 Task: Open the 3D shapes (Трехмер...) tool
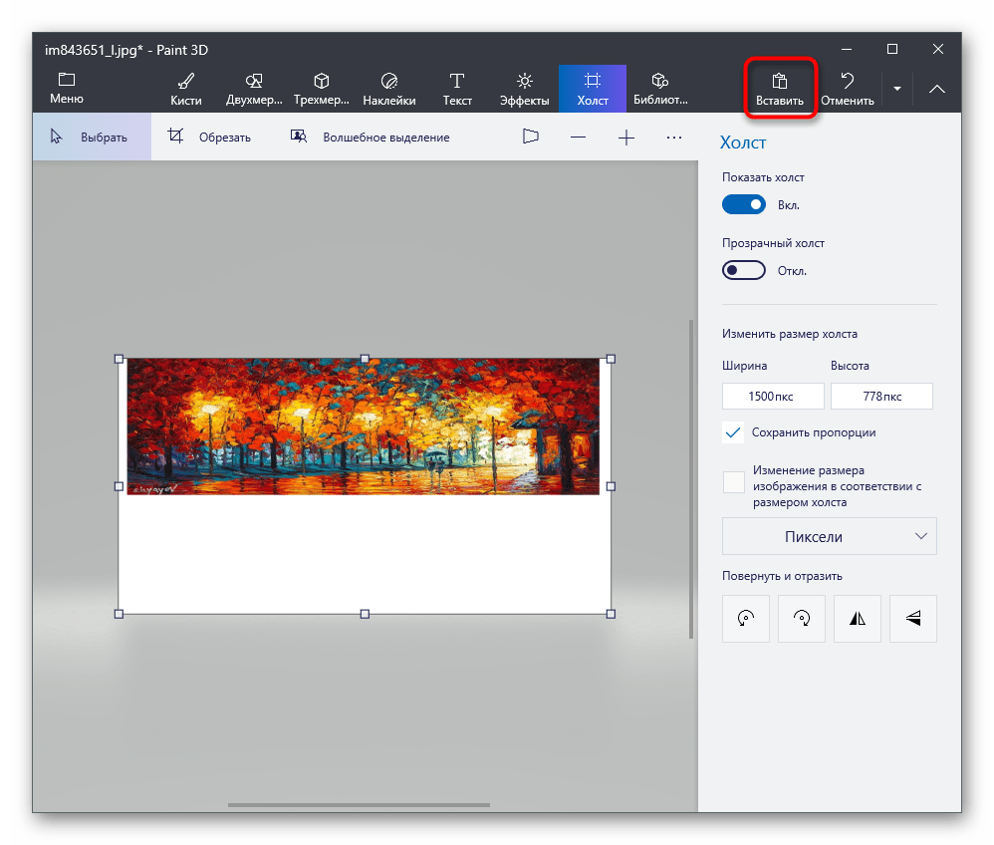[x=321, y=88]
